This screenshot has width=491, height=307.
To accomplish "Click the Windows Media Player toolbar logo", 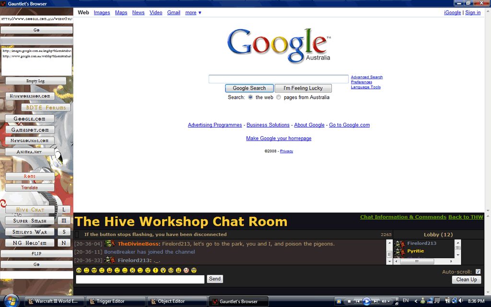I will [339, 301].
